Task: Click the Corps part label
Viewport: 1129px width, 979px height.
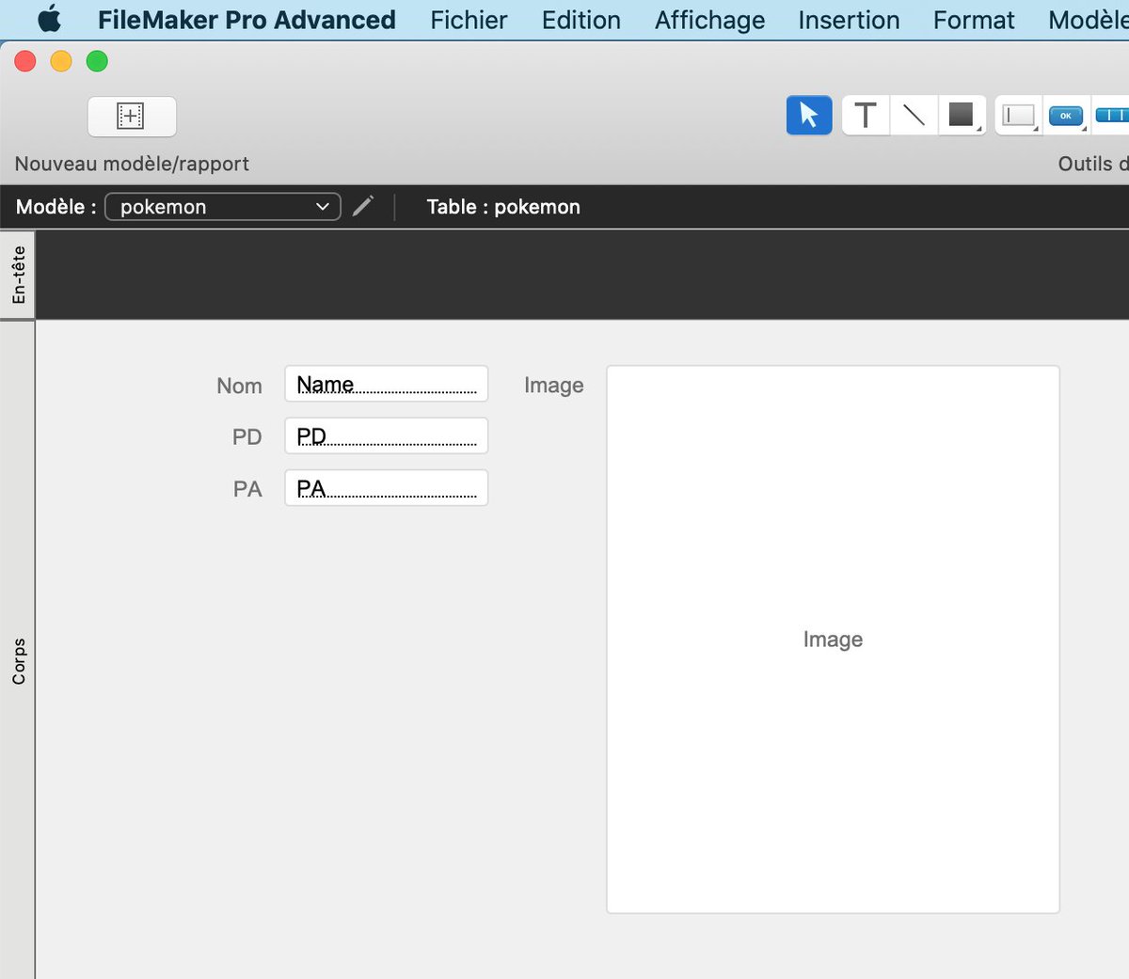Action: [x=18, y=661]
